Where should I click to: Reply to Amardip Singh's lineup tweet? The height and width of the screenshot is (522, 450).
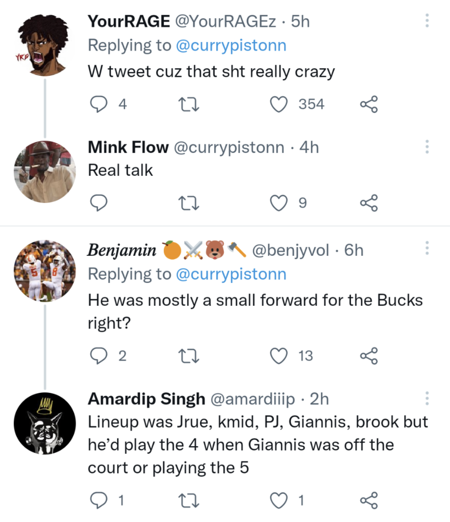[99, 500]
